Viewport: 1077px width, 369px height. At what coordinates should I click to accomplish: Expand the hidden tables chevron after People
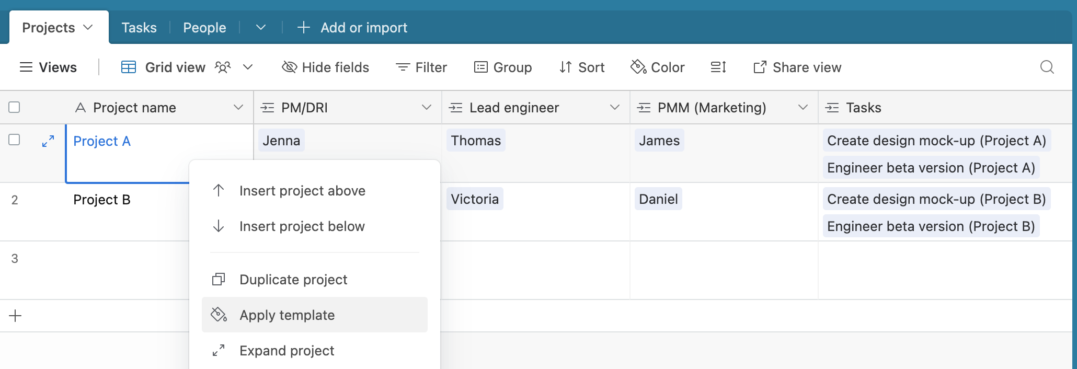[261, 27]
